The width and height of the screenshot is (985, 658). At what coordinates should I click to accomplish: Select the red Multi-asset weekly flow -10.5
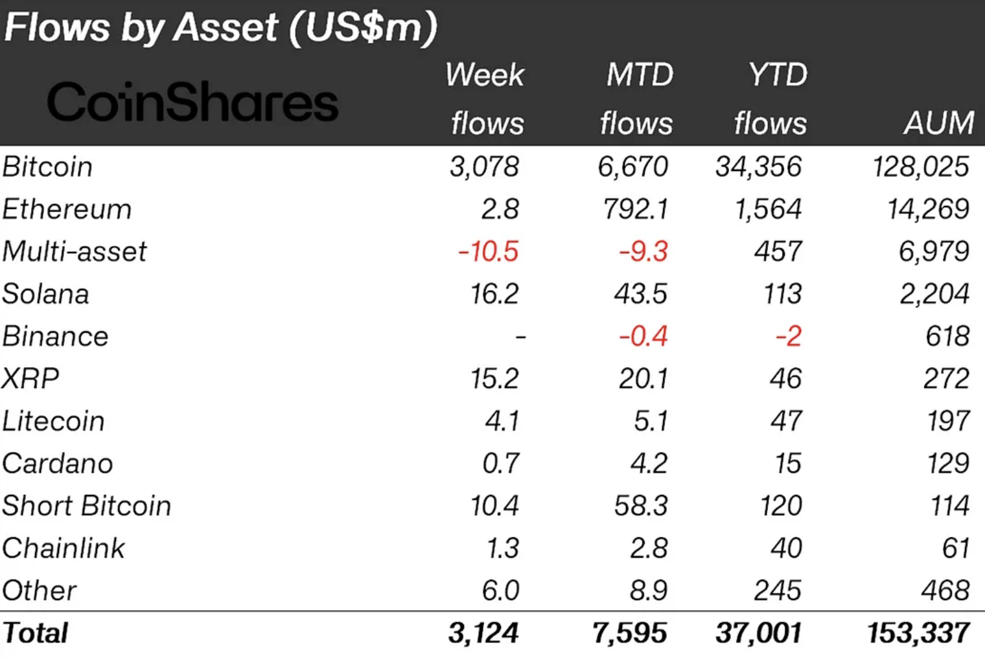click(x=489, y=251)
